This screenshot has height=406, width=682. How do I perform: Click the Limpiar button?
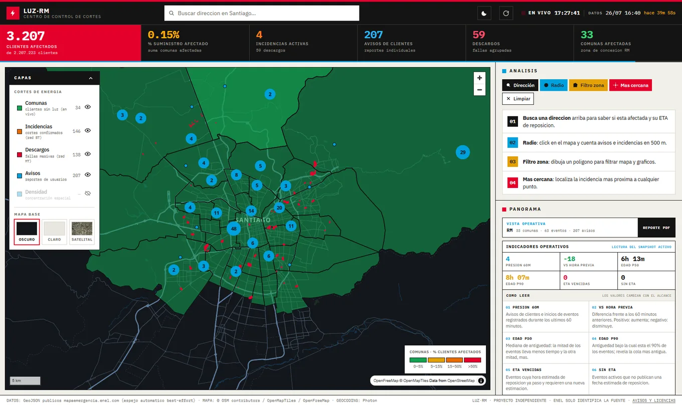[518, 99]
